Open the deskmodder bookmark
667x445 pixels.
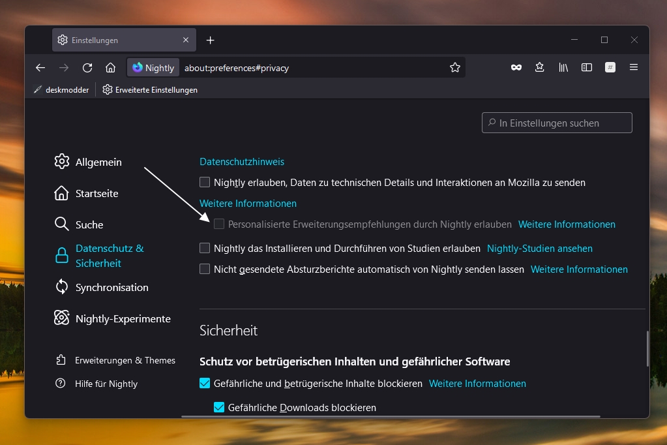click(61, 90)
